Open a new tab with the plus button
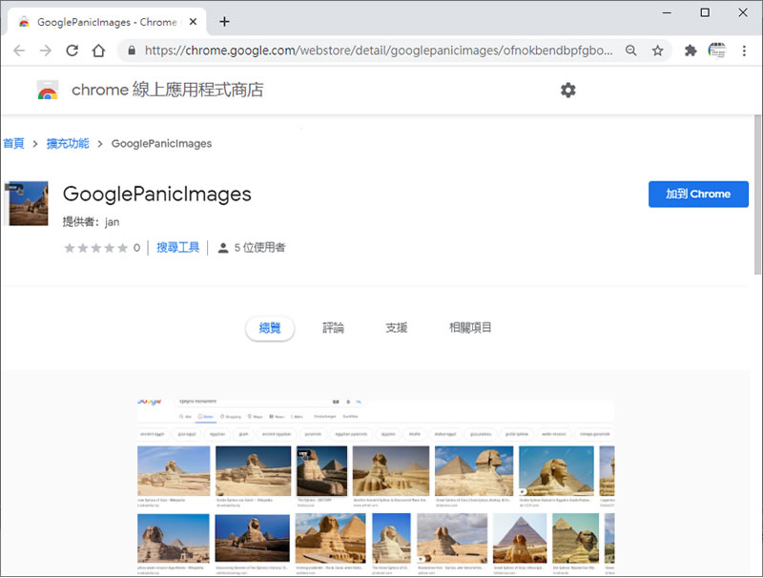Screen dimensions: 763x578 click(225, 21)
